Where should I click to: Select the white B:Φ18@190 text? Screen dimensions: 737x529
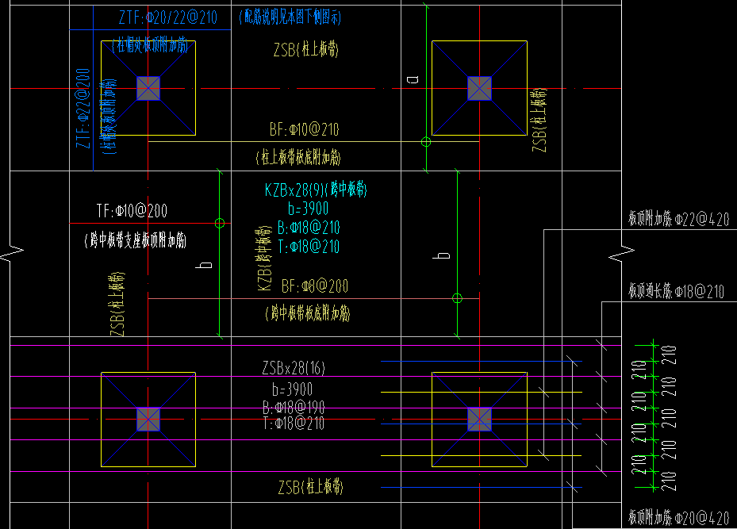(x=294, y=407)
